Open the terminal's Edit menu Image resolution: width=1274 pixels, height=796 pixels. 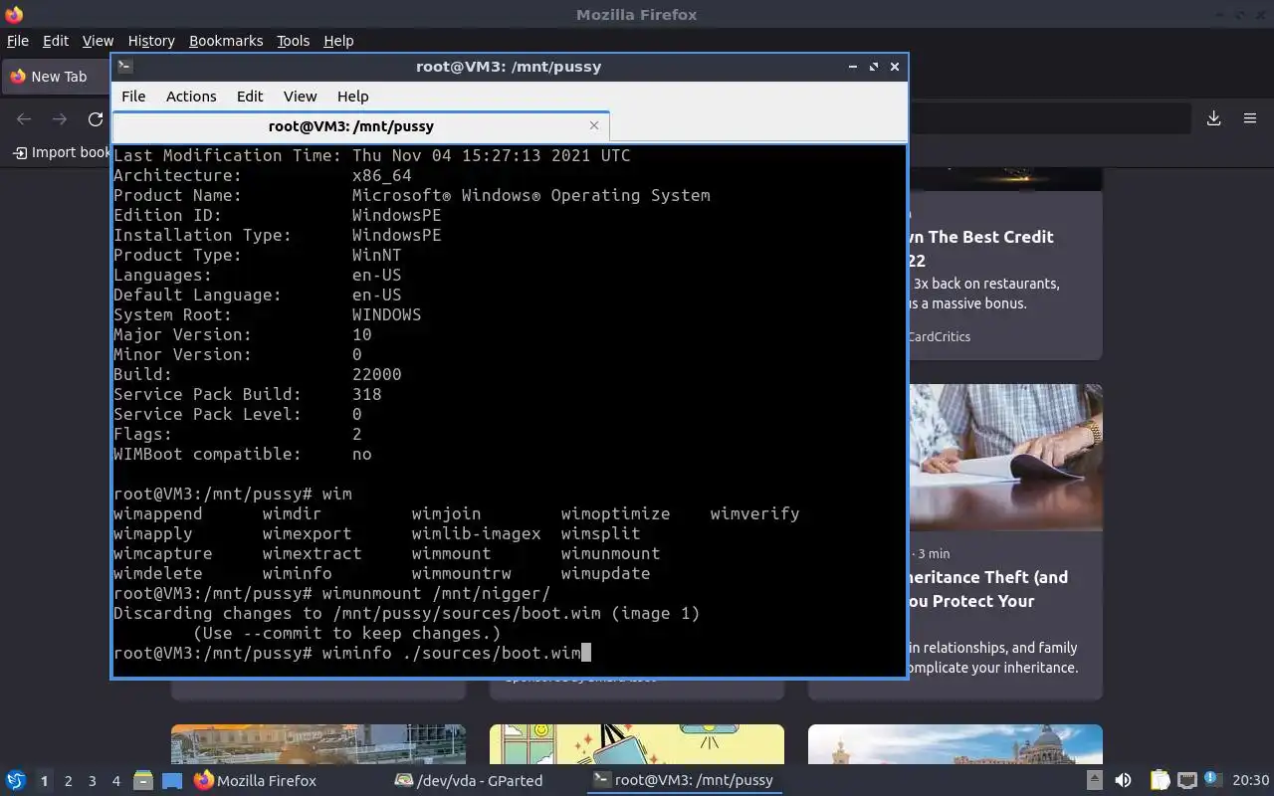pyautogui.click(x=250, y=97)
